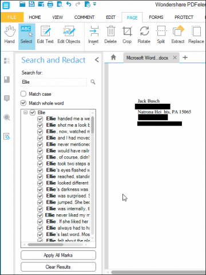
Task: Open the application menu icon
Action: click(6, 5)
